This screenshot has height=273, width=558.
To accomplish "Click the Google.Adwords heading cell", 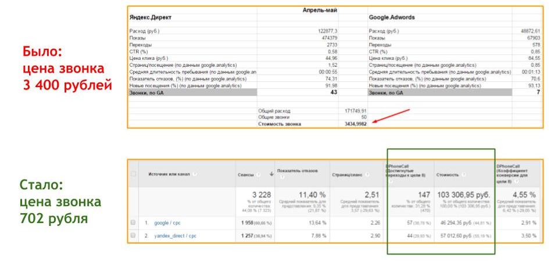I will tap(392, 17).
